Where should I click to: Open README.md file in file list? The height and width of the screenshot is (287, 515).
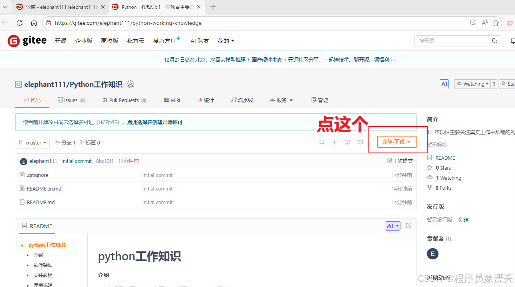[41, 202]
